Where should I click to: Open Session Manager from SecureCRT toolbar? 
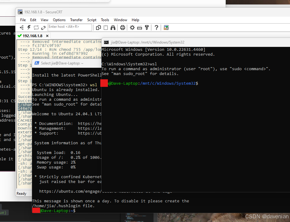(22, 28)
